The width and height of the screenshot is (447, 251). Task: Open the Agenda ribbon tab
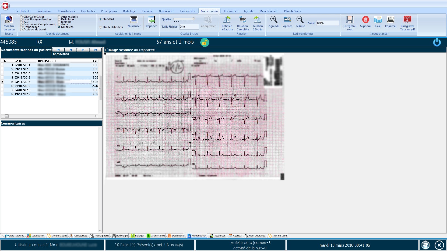coord(248,11)
